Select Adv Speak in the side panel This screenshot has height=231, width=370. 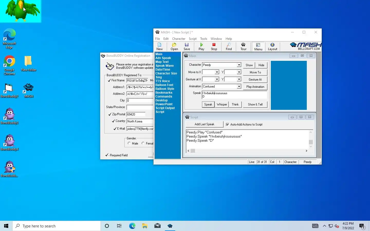[x=163, y=58]
